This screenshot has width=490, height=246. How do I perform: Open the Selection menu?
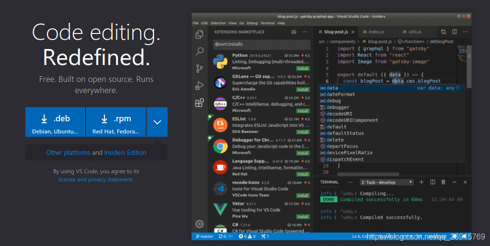point(218,23)
